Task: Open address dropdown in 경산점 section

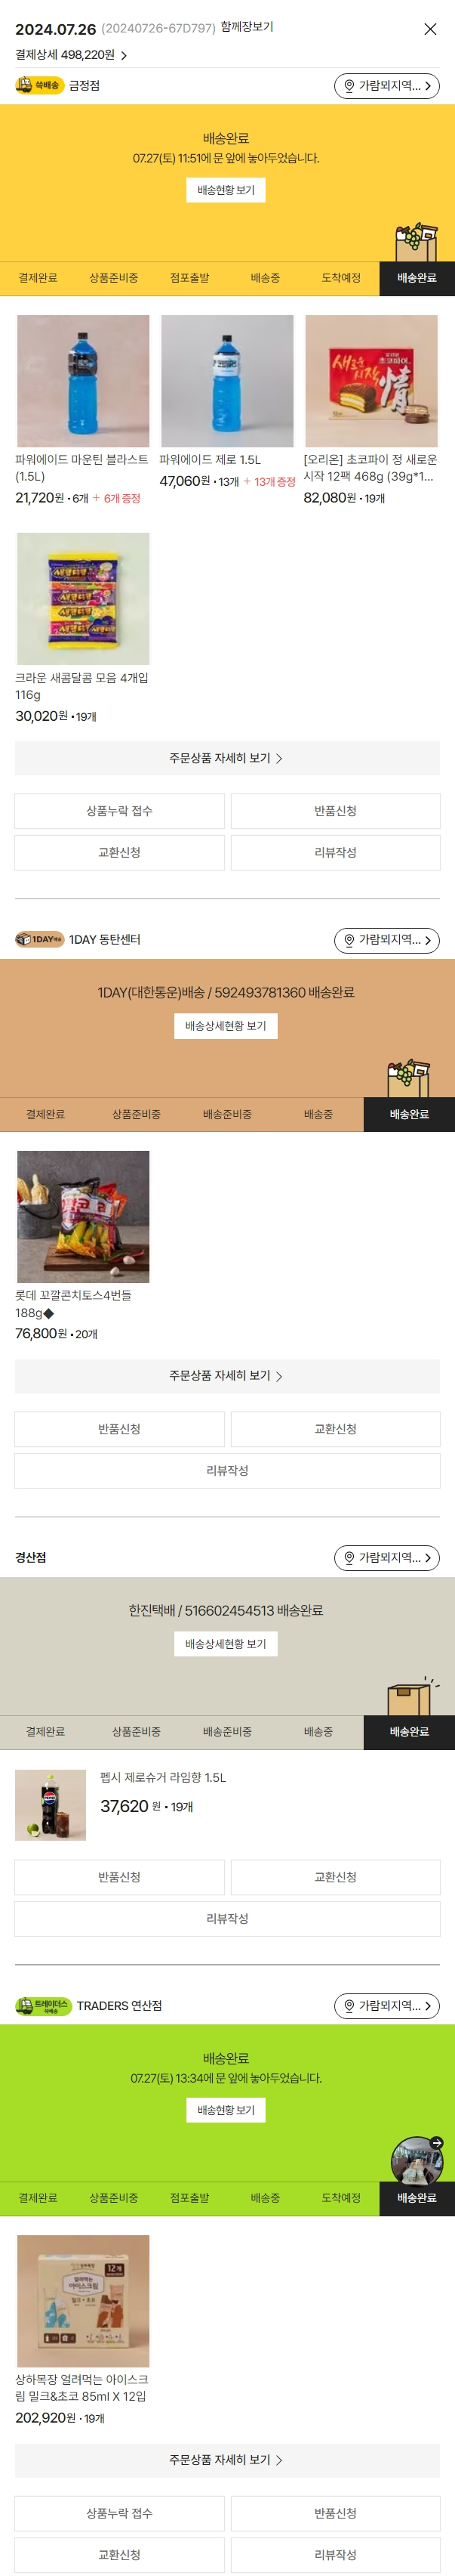Action: point(387,1558)
